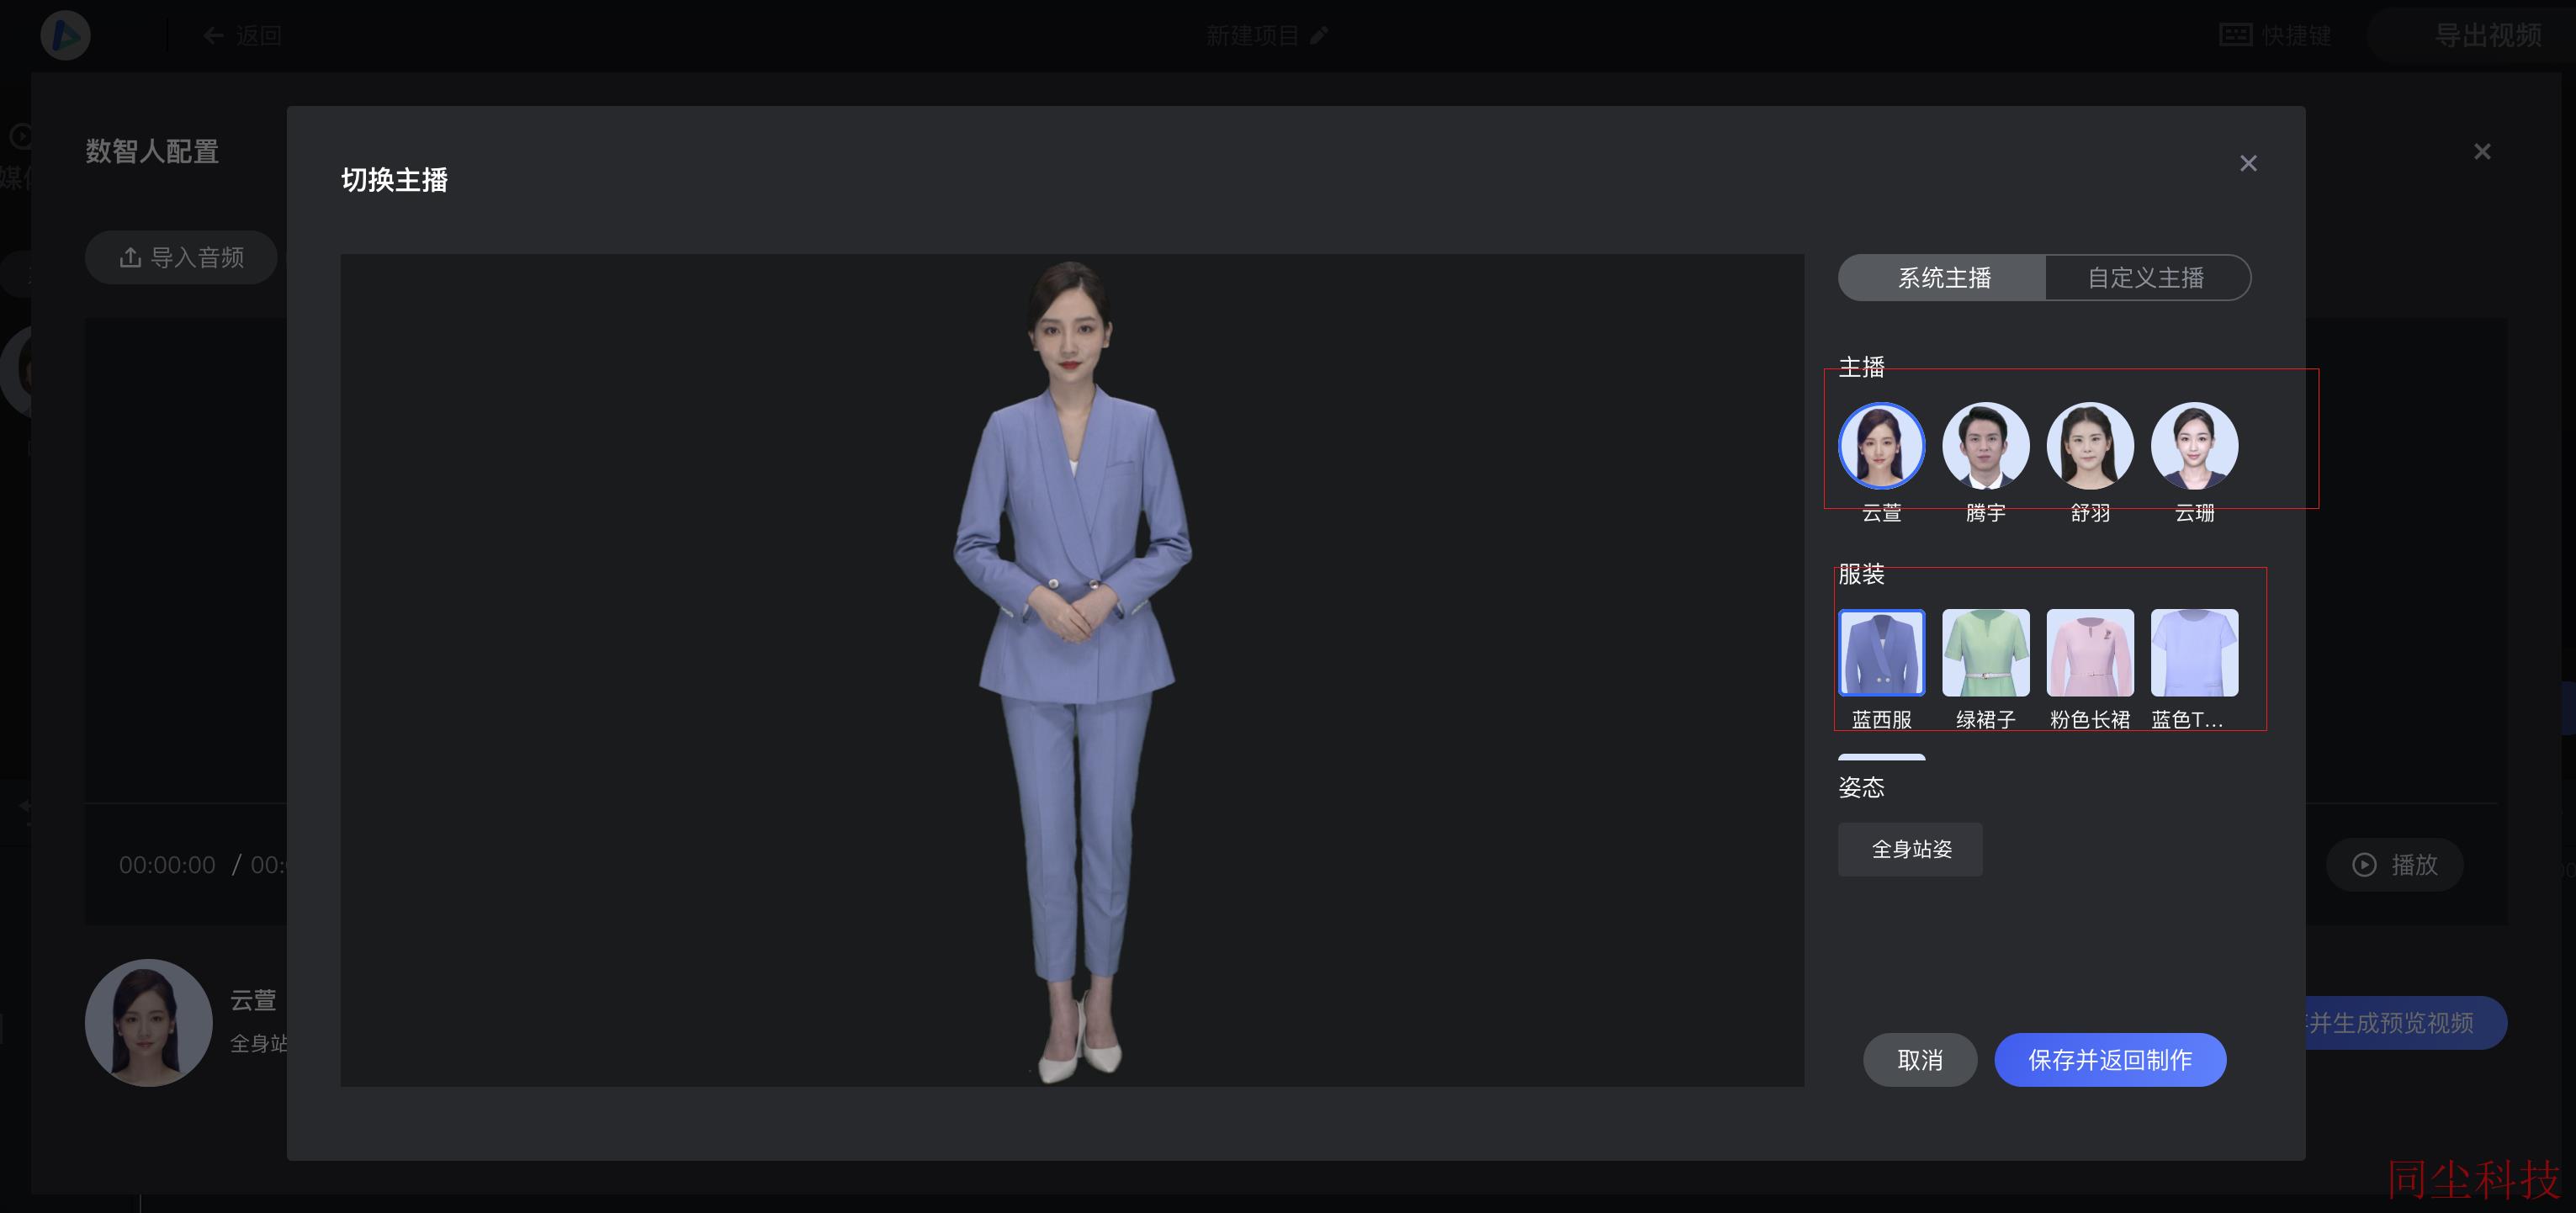Click the 新建项目 title
2576x1213 pixels.
pos(1252,36)
